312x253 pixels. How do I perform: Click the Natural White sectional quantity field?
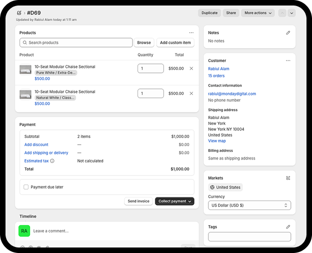click(x=150, y=93)
